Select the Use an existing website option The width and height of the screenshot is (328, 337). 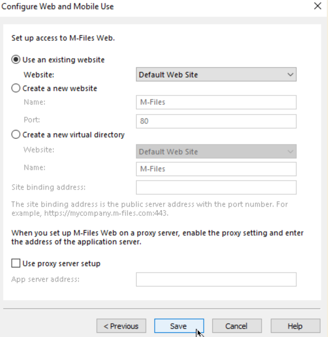[x=16, y=60]
